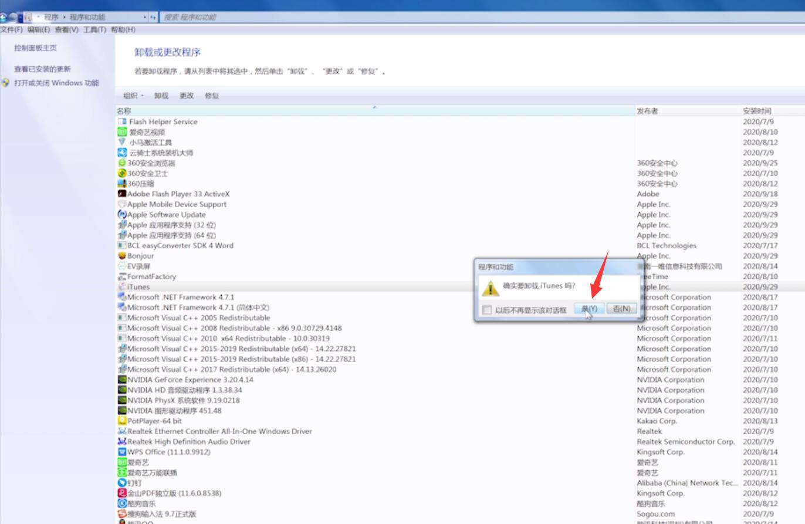Click 卸载 in the toolbar

pos(161,96)
